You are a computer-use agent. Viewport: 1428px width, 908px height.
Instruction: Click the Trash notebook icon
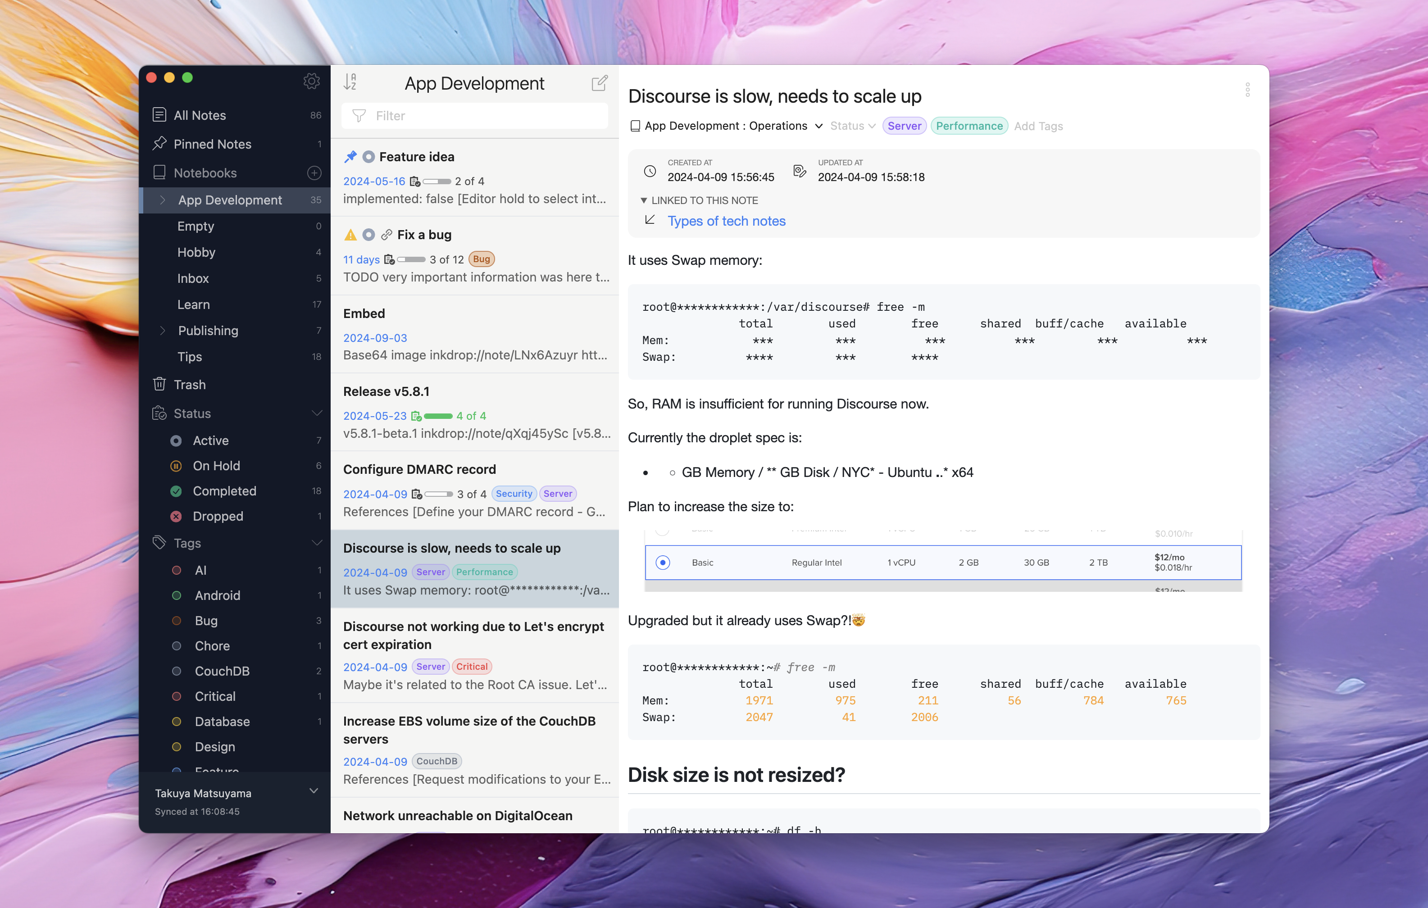(x=160, y=384)
